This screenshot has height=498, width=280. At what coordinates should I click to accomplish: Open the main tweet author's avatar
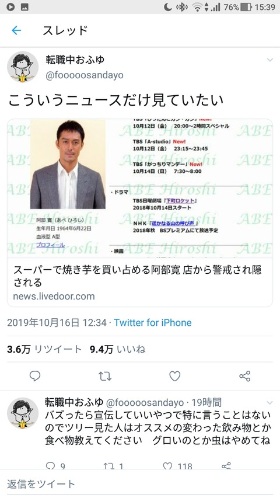(23, 67)
